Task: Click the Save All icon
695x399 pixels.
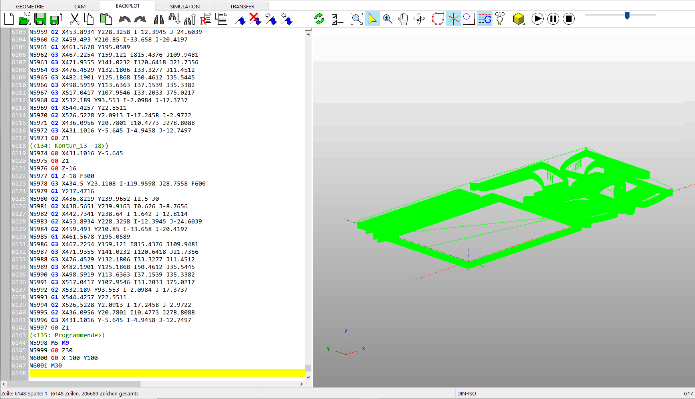Action: [56, 19]
